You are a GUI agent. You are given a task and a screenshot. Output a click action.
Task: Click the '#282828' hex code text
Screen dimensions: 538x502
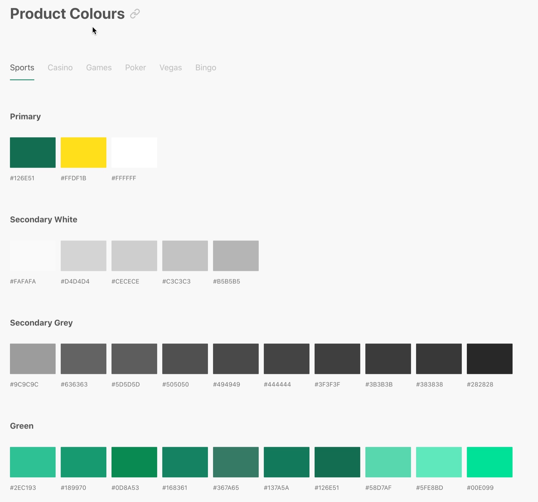pos(480,384)
